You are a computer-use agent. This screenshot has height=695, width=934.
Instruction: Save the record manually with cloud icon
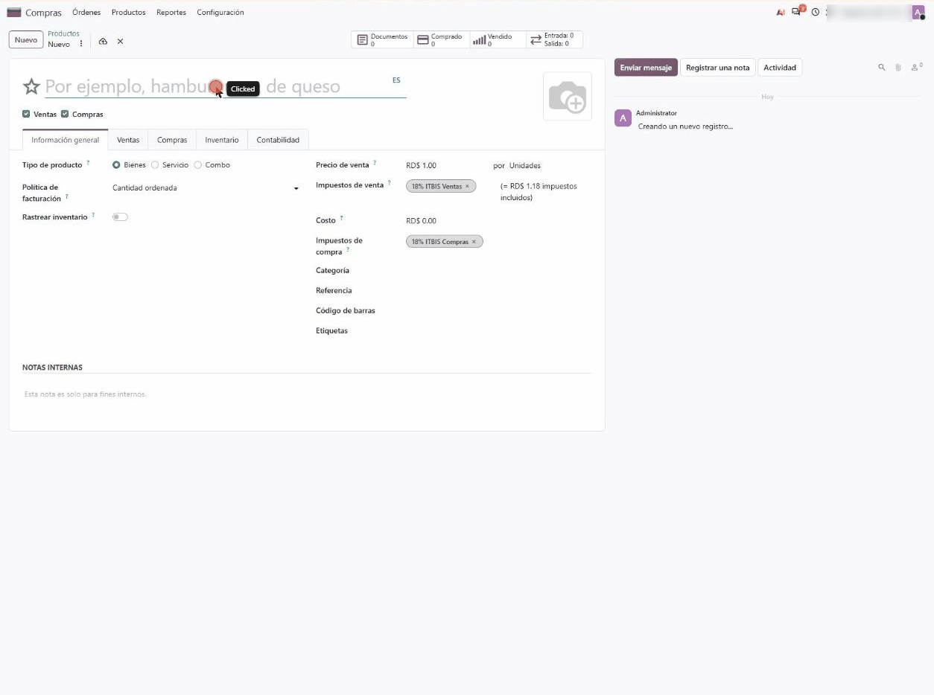click(x=103, y=42)
